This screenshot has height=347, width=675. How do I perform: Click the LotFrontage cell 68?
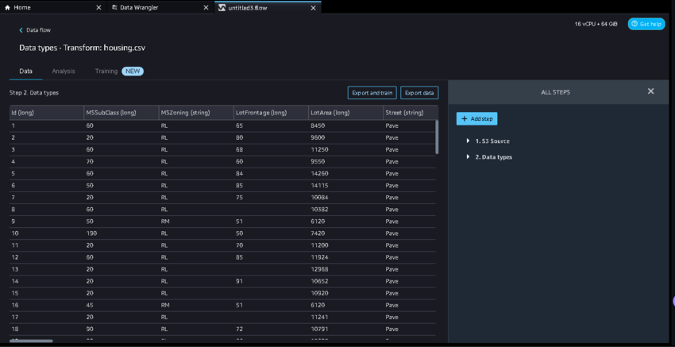239,150
